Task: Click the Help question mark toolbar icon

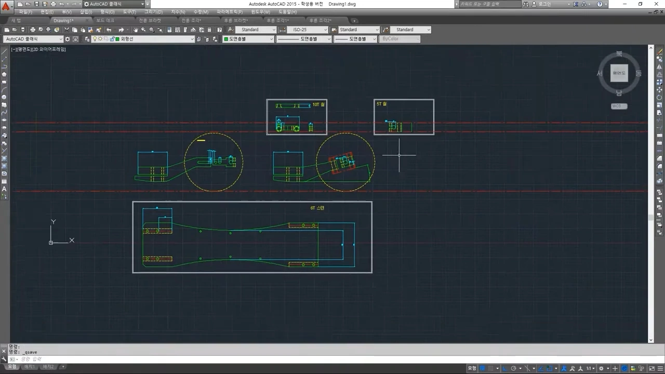Action: tap(219, 30)
